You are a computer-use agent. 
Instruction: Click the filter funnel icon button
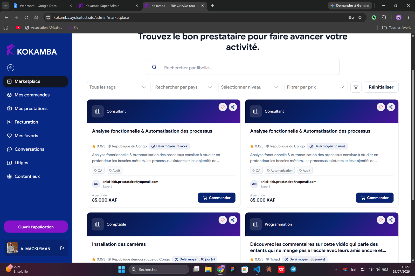click(356, 87)
